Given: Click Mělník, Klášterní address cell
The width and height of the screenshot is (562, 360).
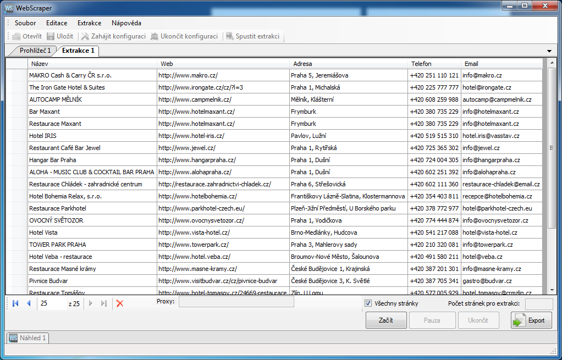Looking at the screenshot, I should point(349,99).
